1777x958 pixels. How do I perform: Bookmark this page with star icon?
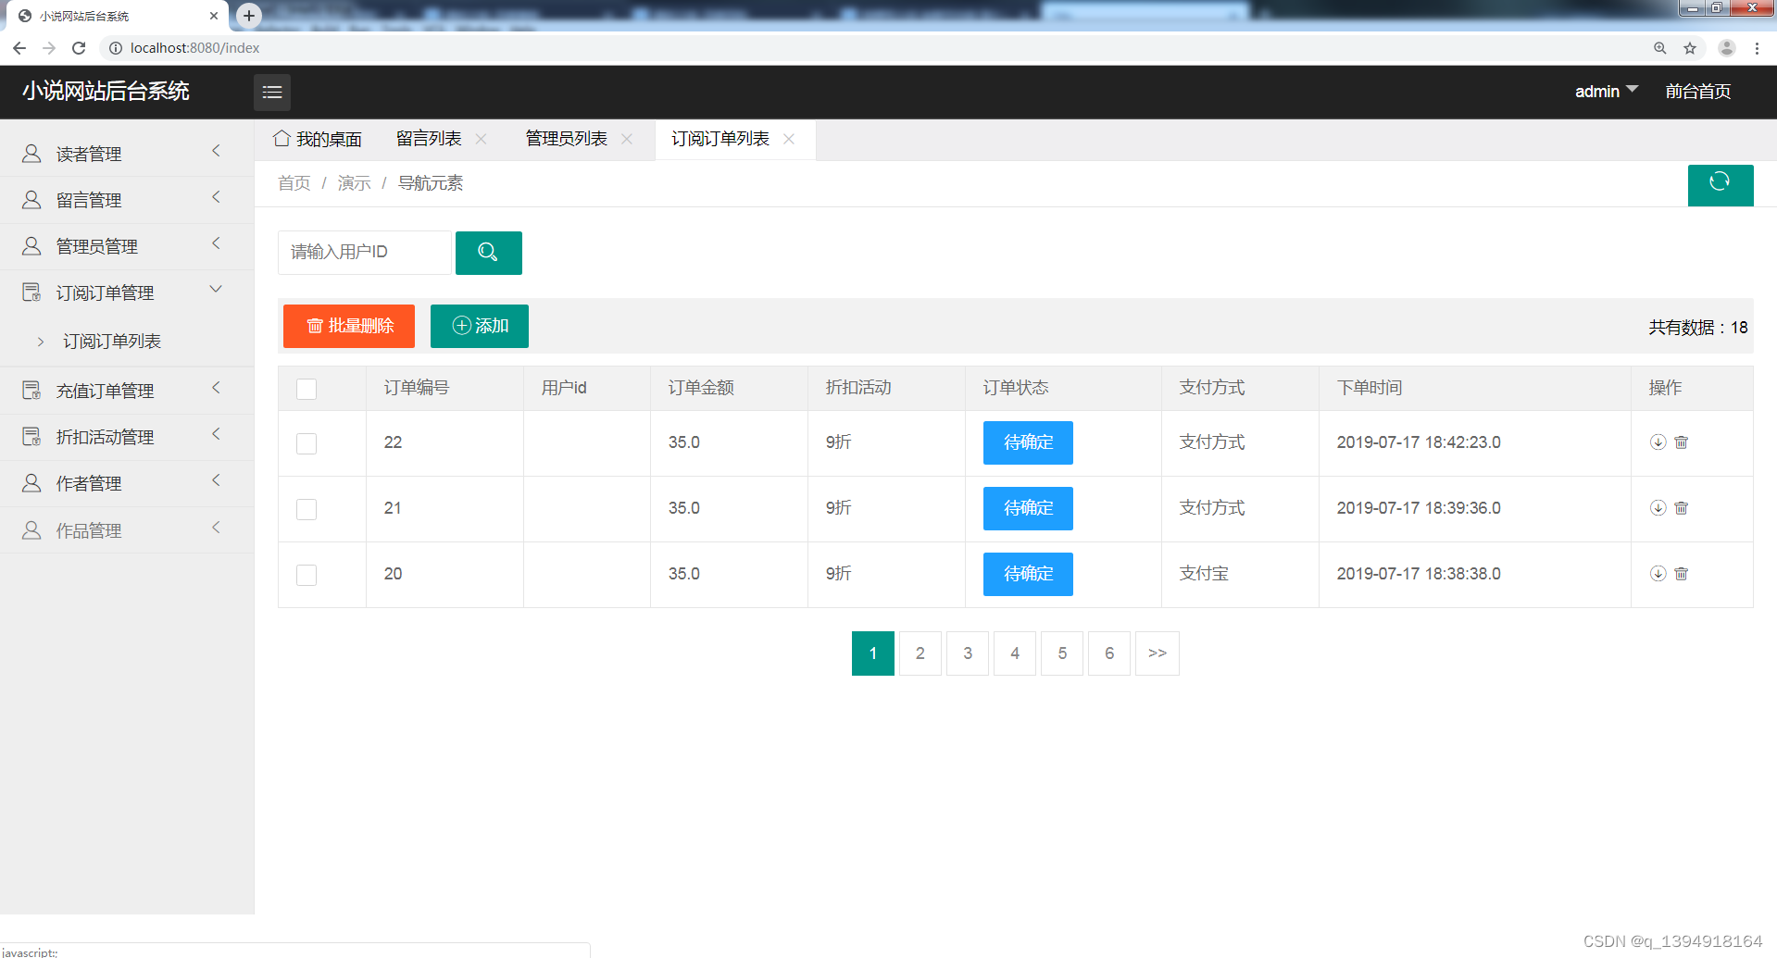[1690, 48]
